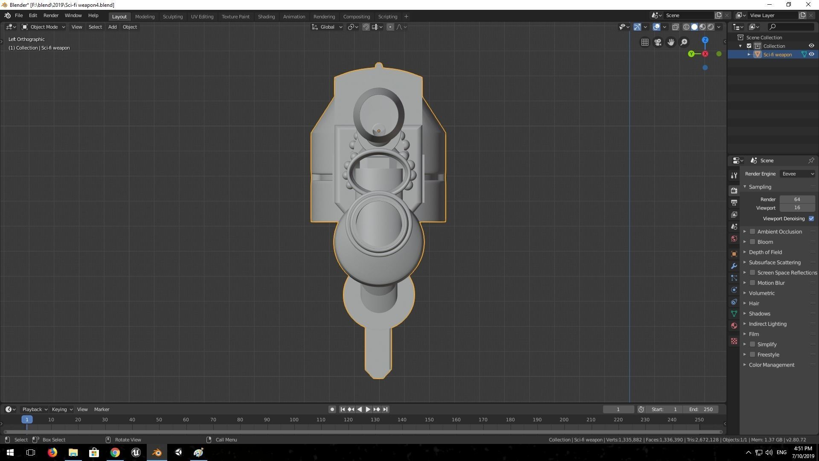Switch to orthographic/perspective grid view button

pyautogui.click(x=645, y=42)
